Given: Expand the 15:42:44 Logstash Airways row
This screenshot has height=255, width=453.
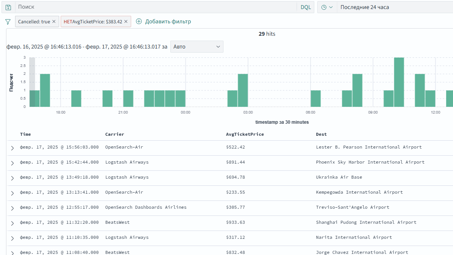Looking at the screenshot, I should [12, 163].
